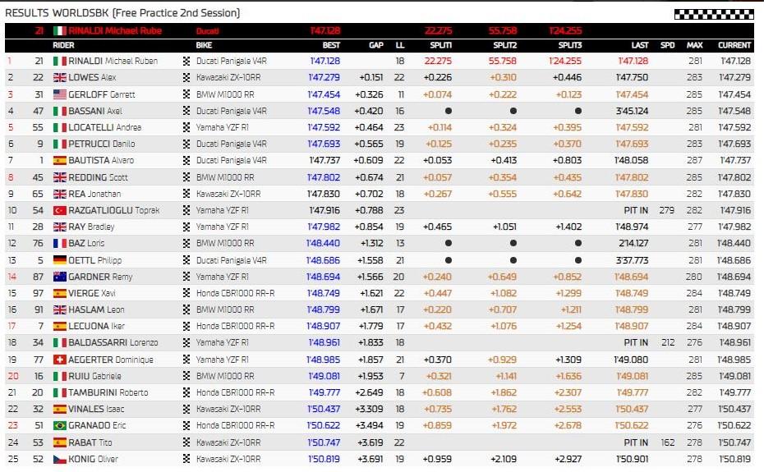Click the checkered flag icon in REA's row
Image resolution: width=764 pixels, height=472 pixels.
[x=186, y=194]
